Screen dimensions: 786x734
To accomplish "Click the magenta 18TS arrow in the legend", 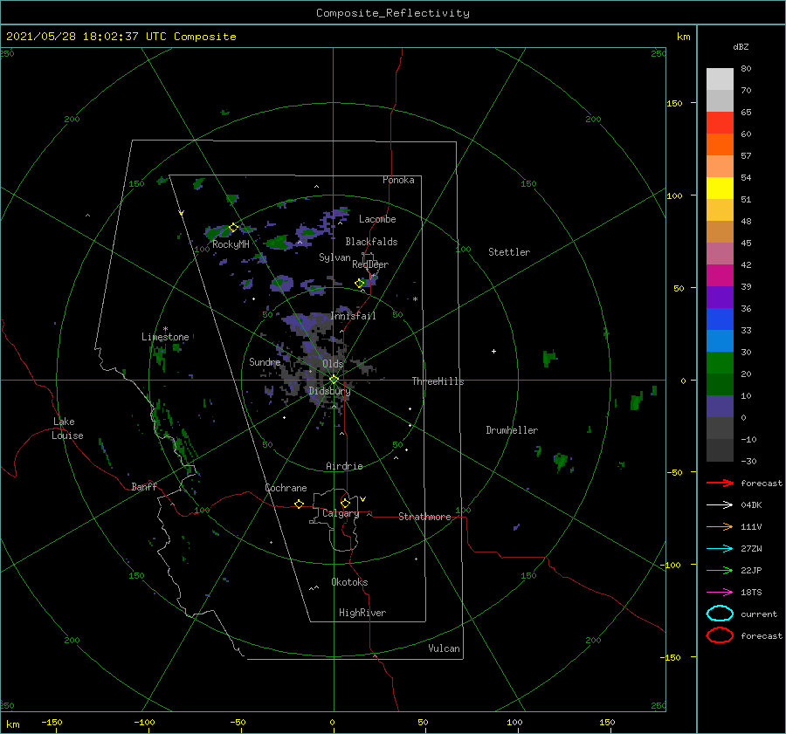I will point(720,593).
